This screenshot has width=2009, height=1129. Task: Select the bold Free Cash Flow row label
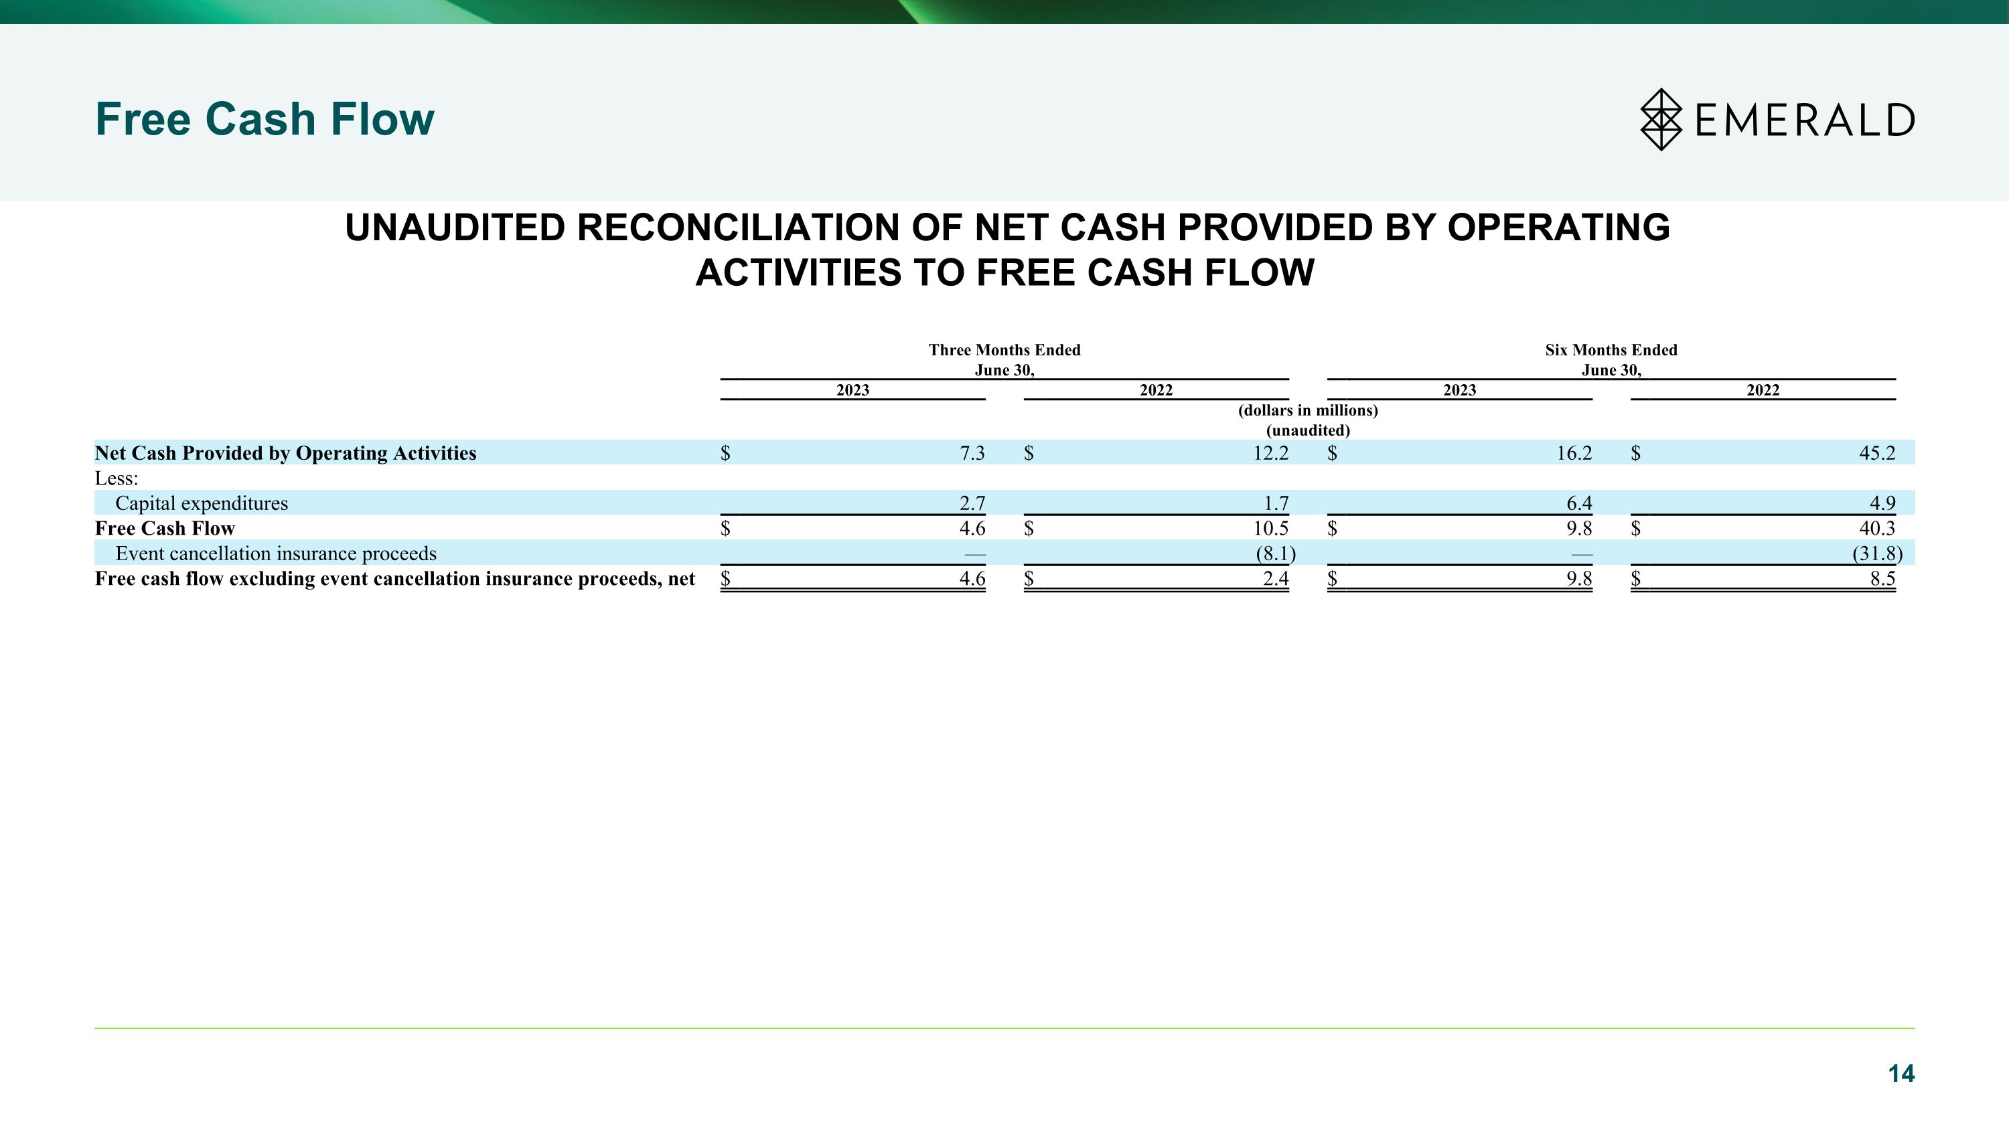[165, 528]
